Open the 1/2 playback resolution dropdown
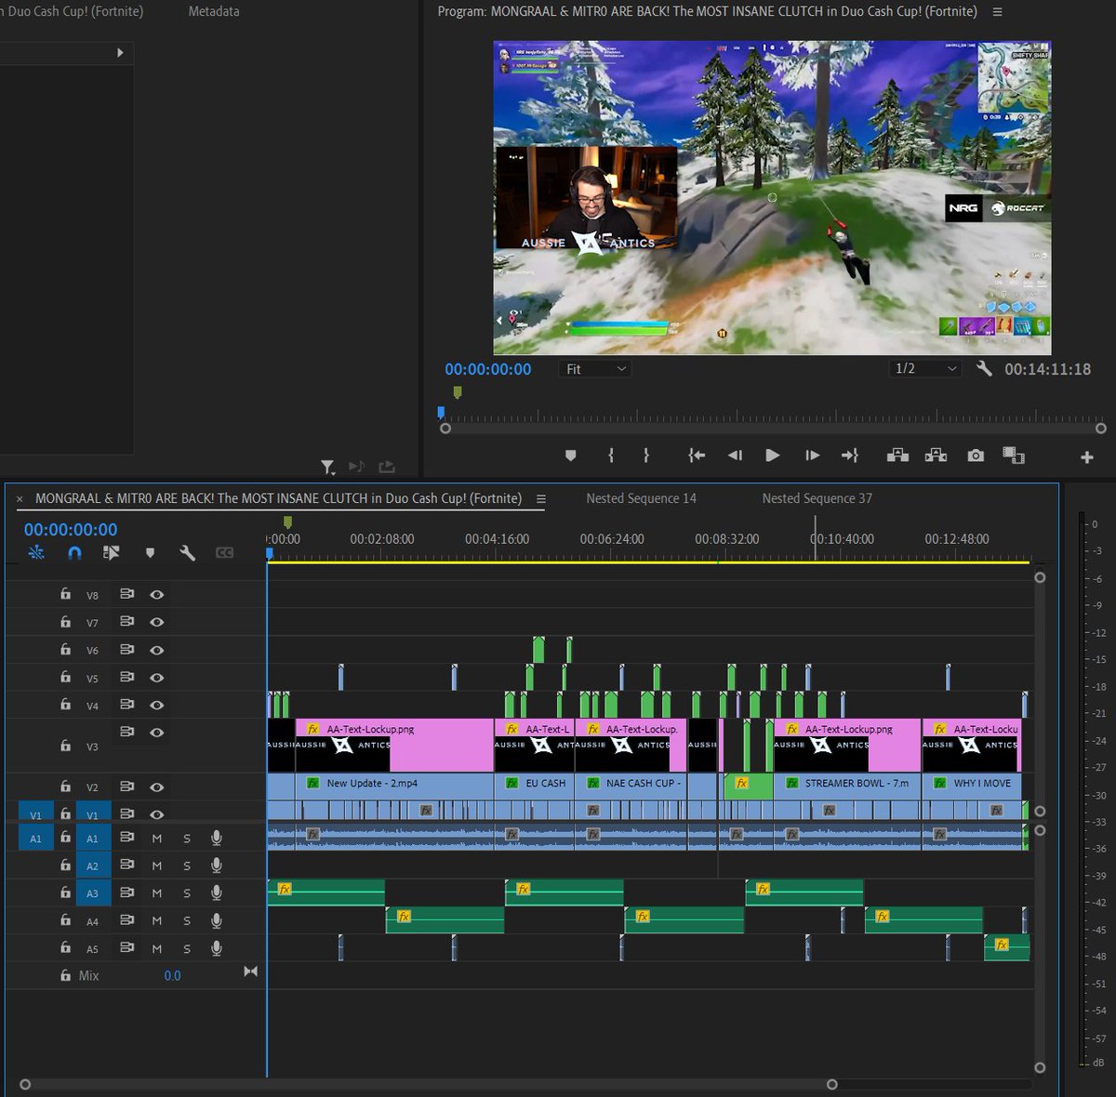This screenshot has width=1116, height=1097. (924, 368)
